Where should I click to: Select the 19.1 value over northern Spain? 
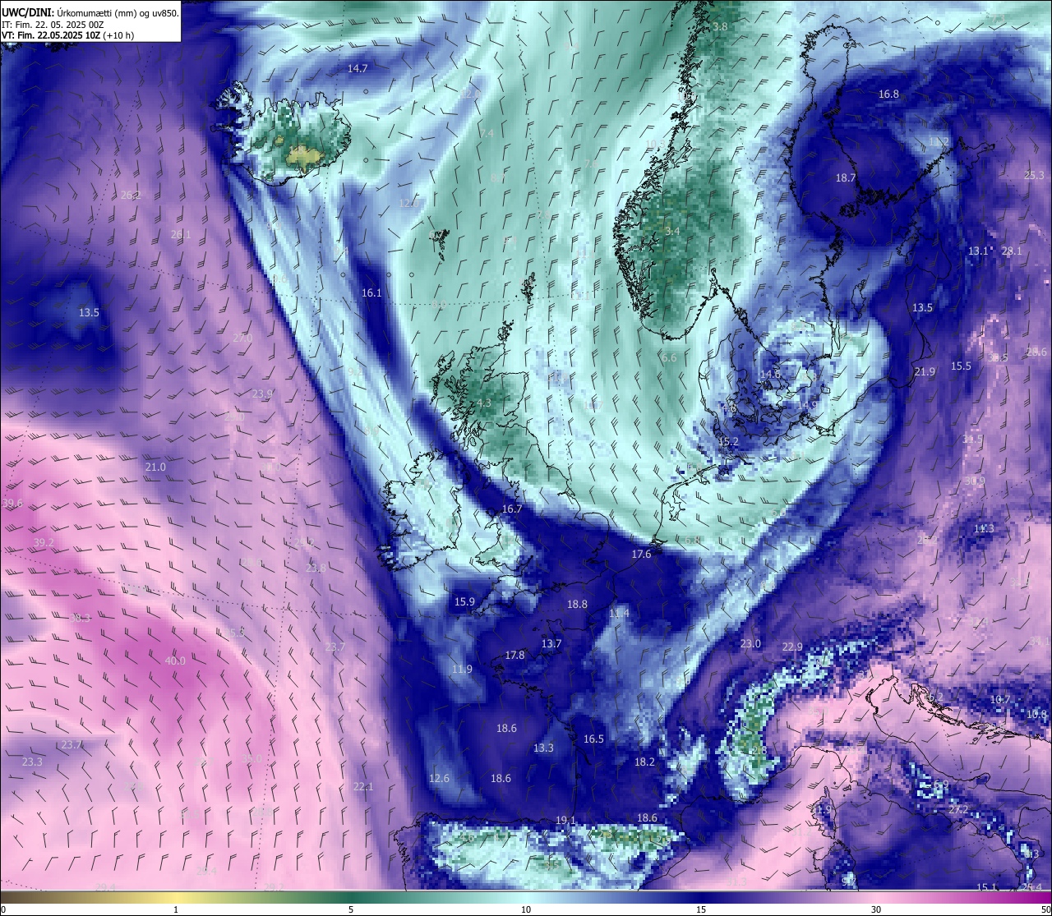coord(565,821)
